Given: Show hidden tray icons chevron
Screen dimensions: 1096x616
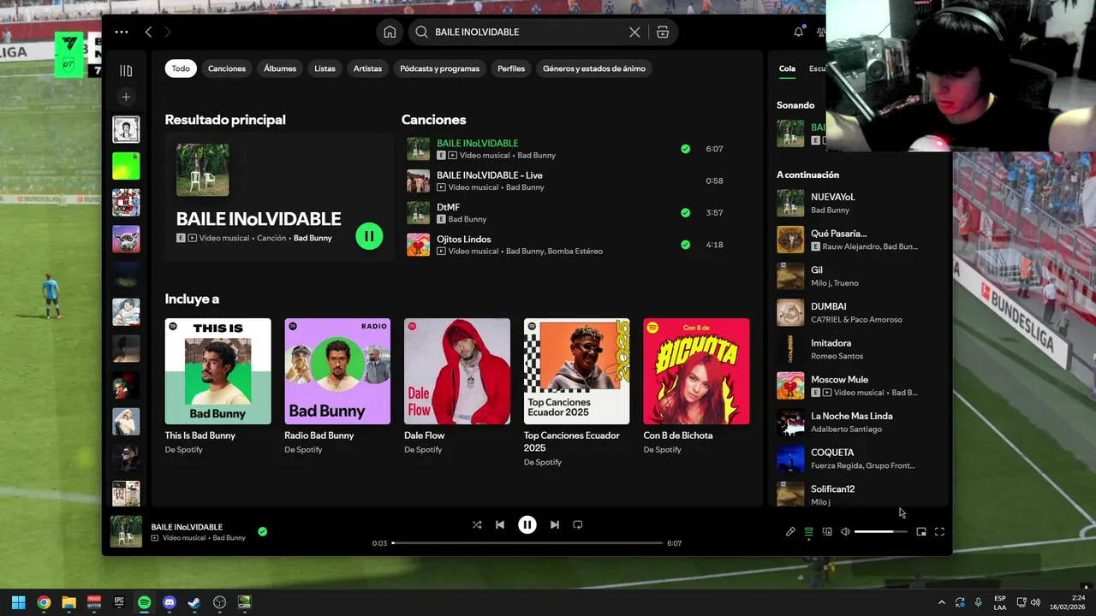Looking at the screenshot, I should tap(941, 602).
